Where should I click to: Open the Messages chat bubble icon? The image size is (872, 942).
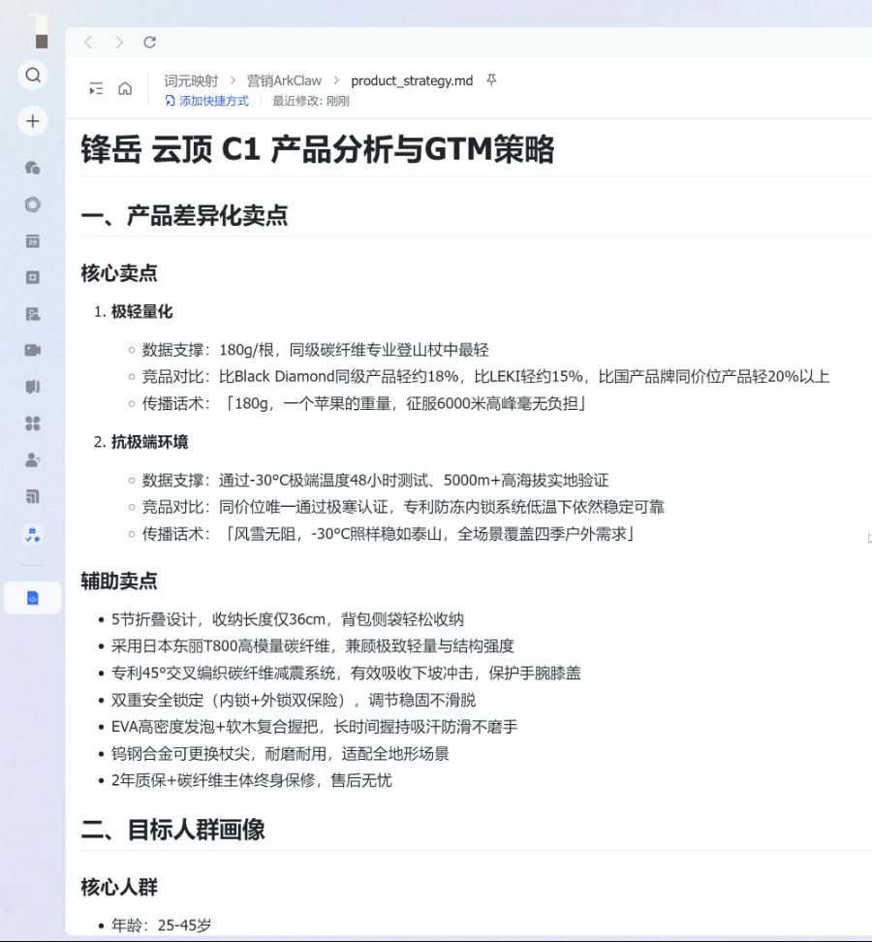click(x=33, y=168)
